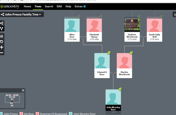Zoom out with the minus icon
The image size is (176, 115).
(2, 53)
